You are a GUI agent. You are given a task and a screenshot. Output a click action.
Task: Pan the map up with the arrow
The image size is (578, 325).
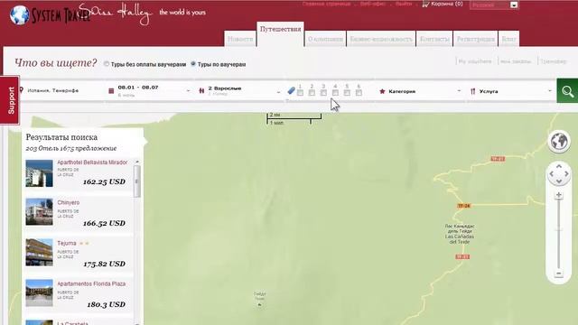click(559, 166)
